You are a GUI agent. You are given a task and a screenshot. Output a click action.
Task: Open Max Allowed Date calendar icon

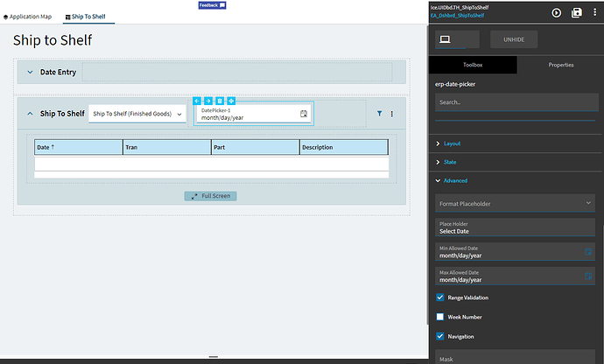[x=588, y=276]
